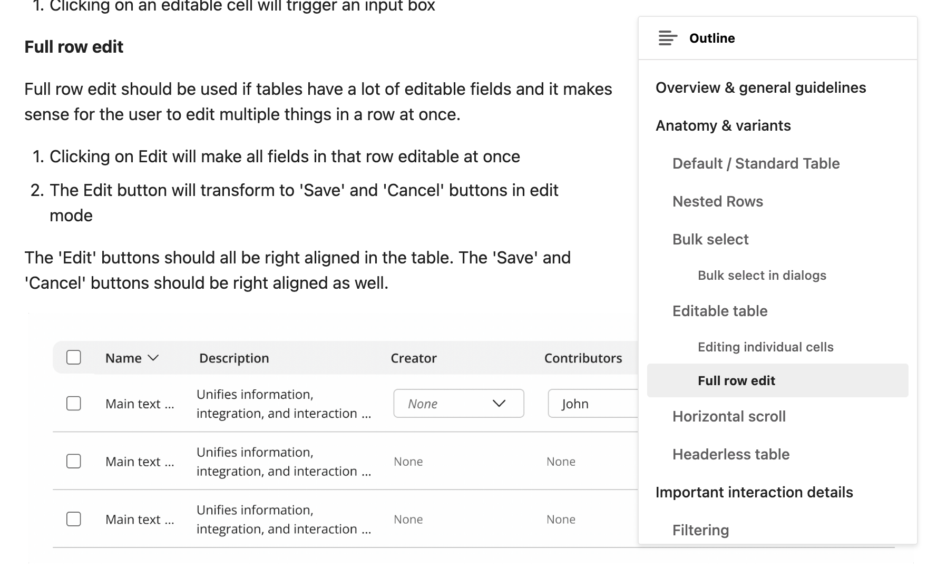The height and width of the screenshot is (568, 937).
Task: Check the third table row checkbox
Action: point(74,520)
